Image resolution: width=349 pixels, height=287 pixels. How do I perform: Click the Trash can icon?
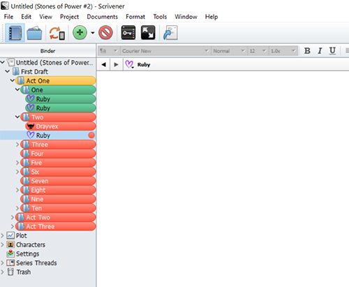pos(10,272)
